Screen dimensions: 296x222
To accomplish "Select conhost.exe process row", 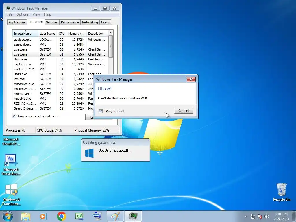I will point(60,45).
